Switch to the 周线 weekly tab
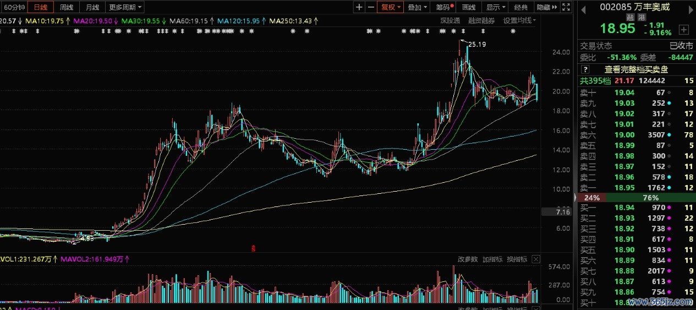This screenshot has width=696, height=310. pos(67,7)
